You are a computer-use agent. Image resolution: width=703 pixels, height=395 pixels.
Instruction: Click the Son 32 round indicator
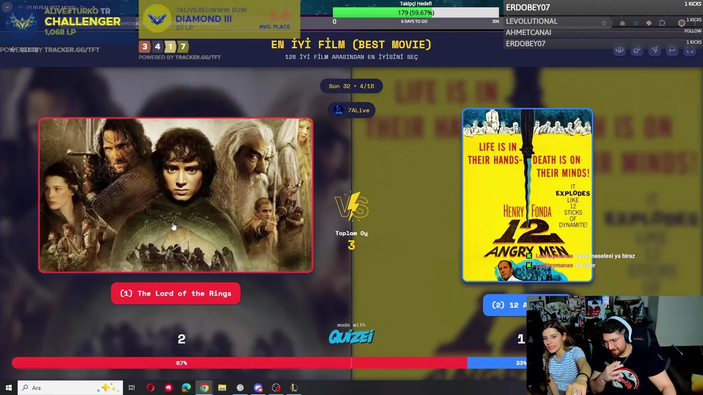click(351, 86)
